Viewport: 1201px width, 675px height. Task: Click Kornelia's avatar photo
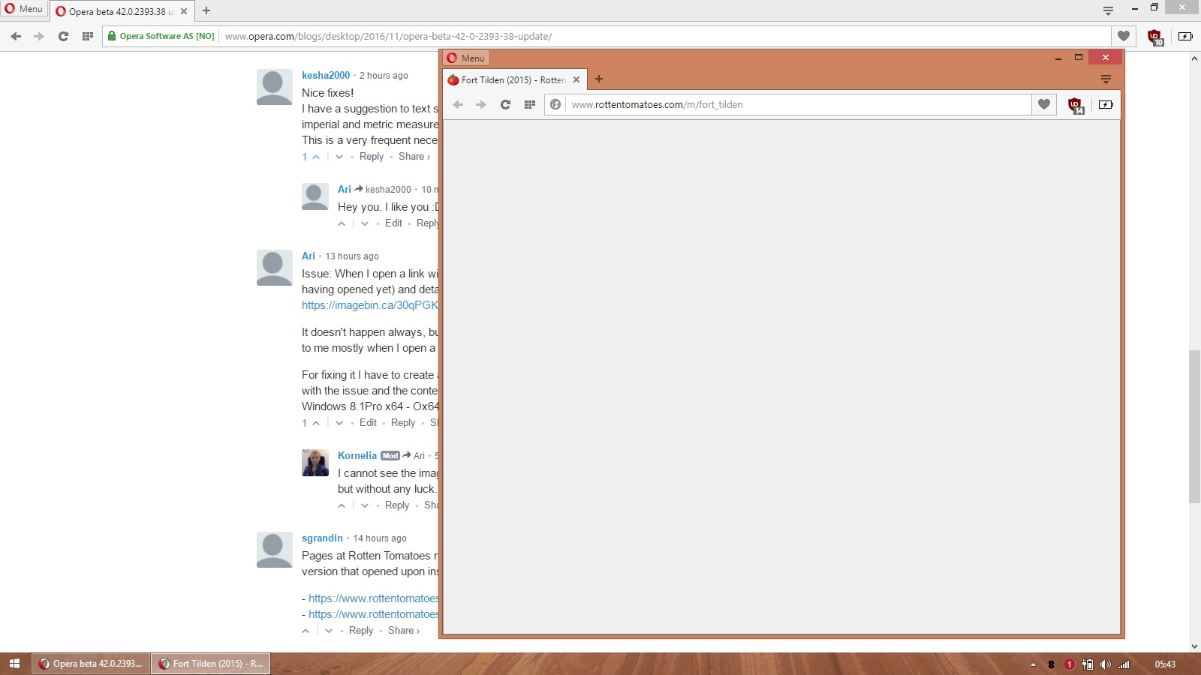(315, 463)
